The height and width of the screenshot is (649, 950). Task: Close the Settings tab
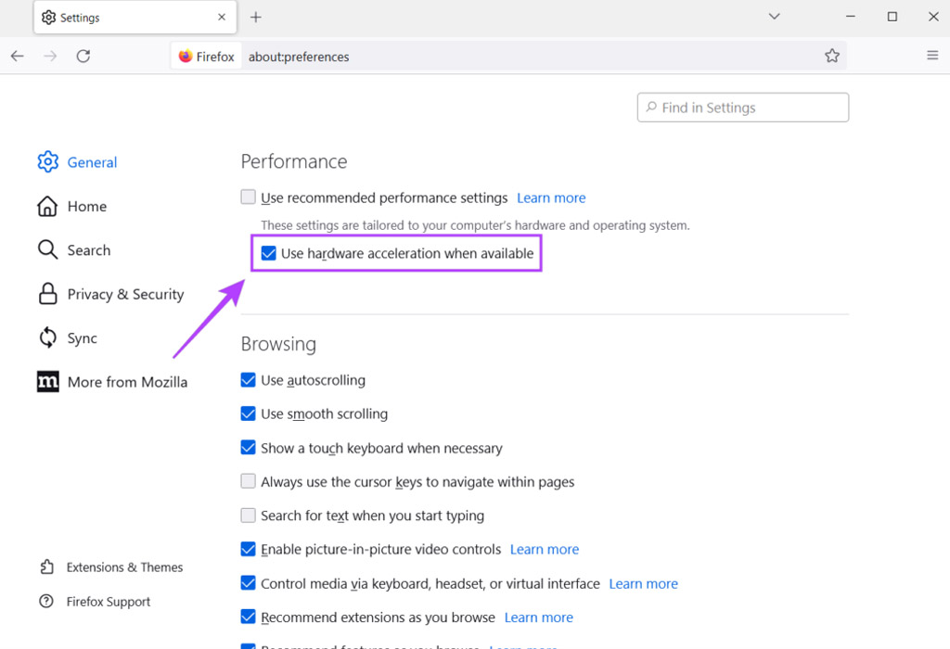[x=222, y=17]
